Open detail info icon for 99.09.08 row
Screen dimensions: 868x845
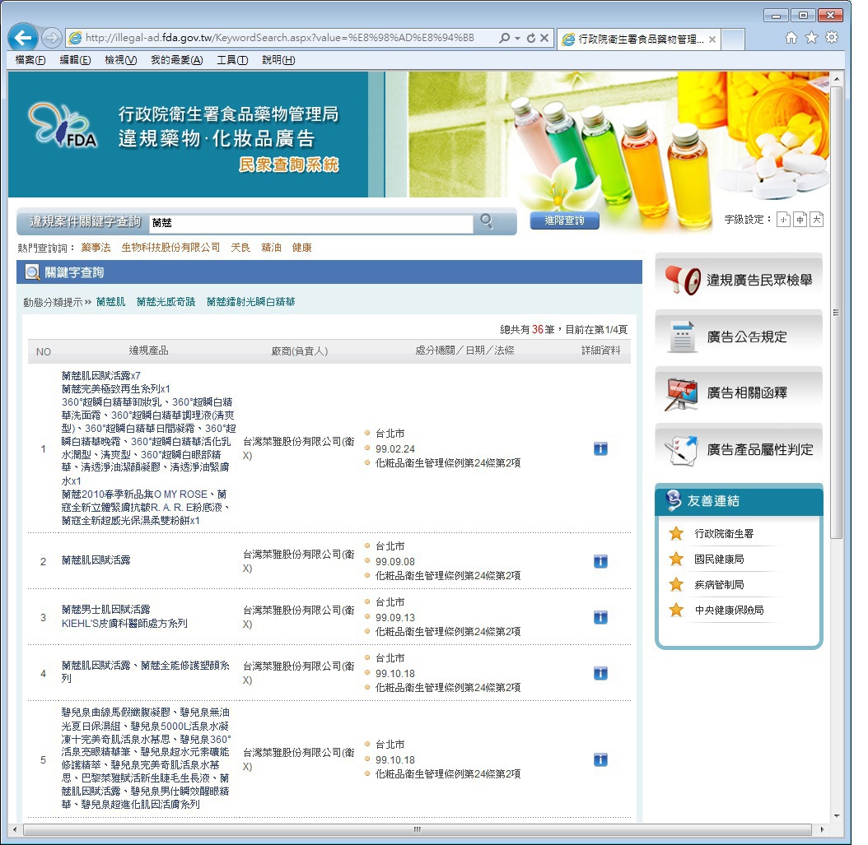(600, 561)
